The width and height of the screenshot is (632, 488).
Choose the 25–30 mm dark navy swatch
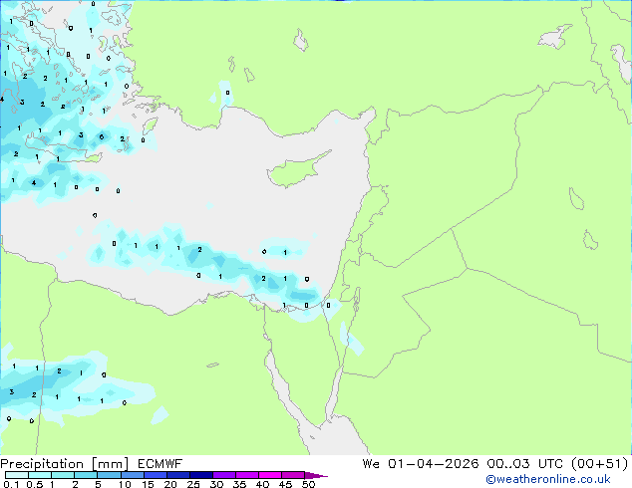coord(201,475)
